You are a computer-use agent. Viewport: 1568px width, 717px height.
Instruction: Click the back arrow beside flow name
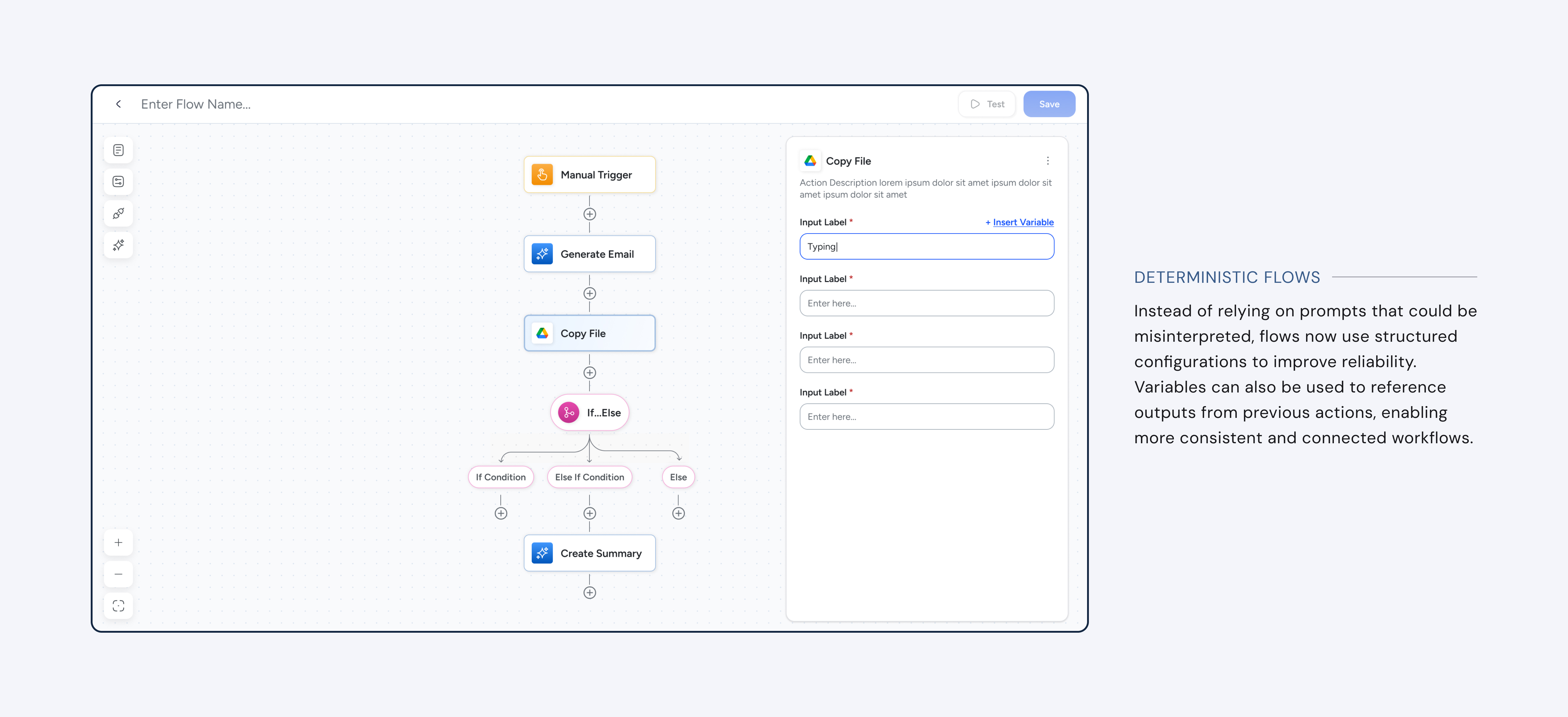click(118, 104)
